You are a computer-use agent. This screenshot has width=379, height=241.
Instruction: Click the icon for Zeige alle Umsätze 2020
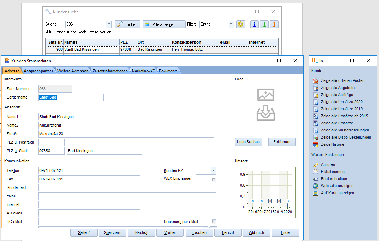[315, 102]
